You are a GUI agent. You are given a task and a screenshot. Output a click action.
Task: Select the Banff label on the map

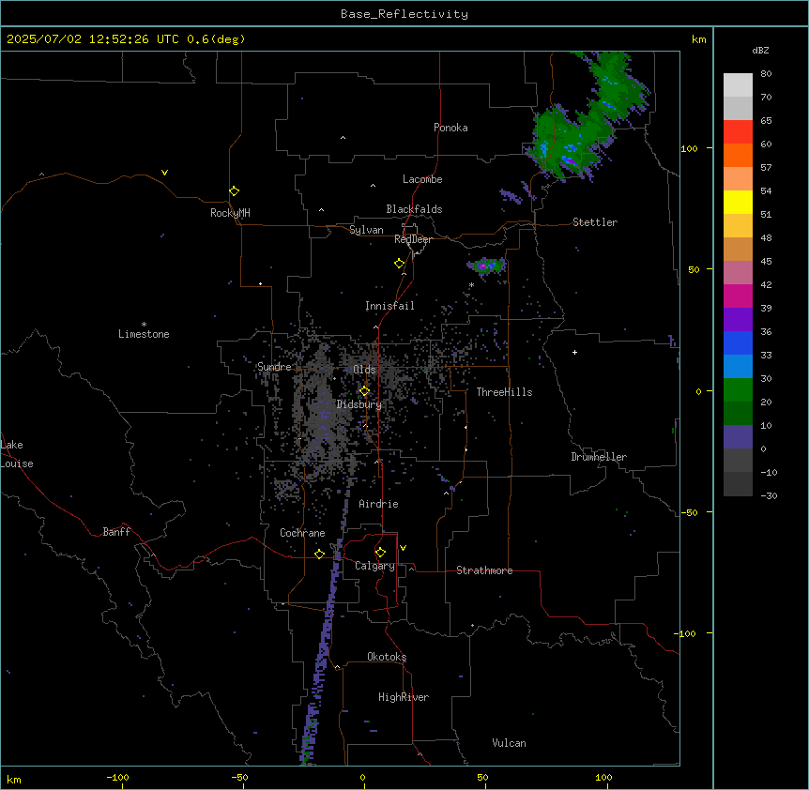[116, 532]
